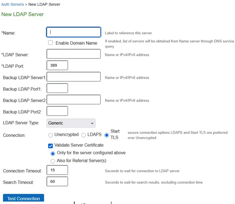Select the LDAPS connection option

[83, 135]
